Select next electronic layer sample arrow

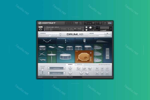pyautogui.click(x=64, y=73)
